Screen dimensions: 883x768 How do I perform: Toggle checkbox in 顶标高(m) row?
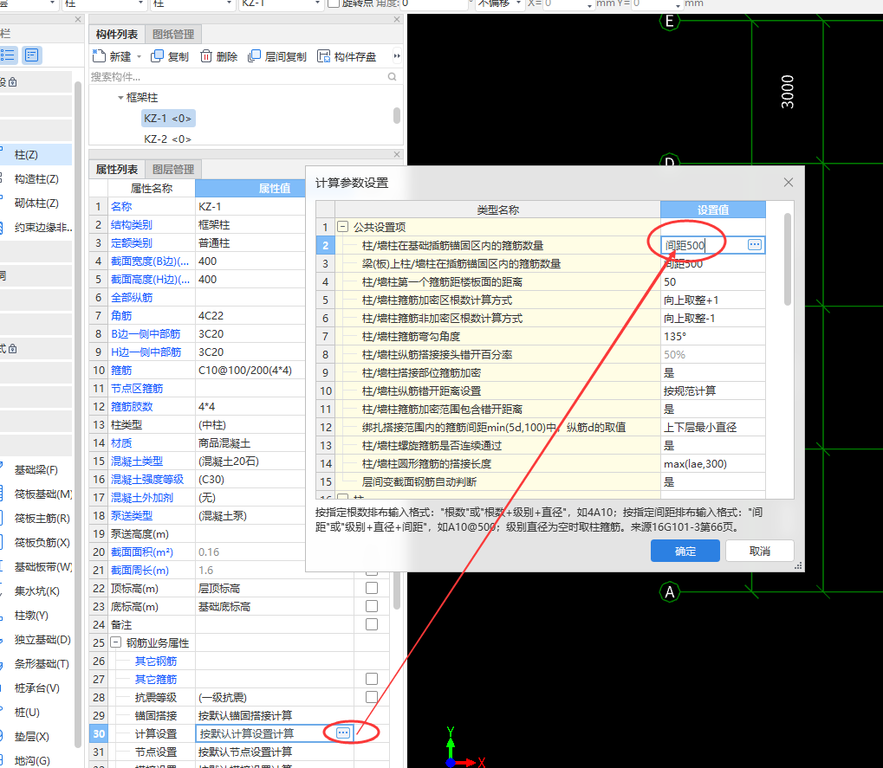click(x=372, y=588)
